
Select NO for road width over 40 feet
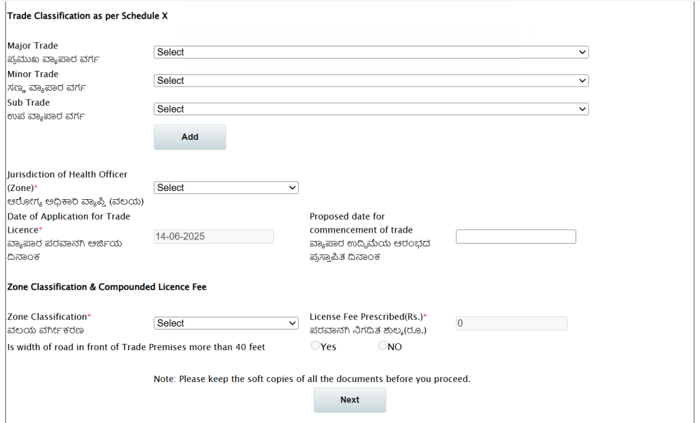[x=383, y=346]
